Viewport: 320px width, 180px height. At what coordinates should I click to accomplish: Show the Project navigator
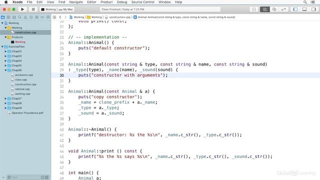(x=3, y=17)
